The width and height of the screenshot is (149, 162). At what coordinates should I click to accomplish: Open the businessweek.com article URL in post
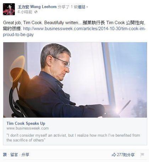click(x=74, y=32)
